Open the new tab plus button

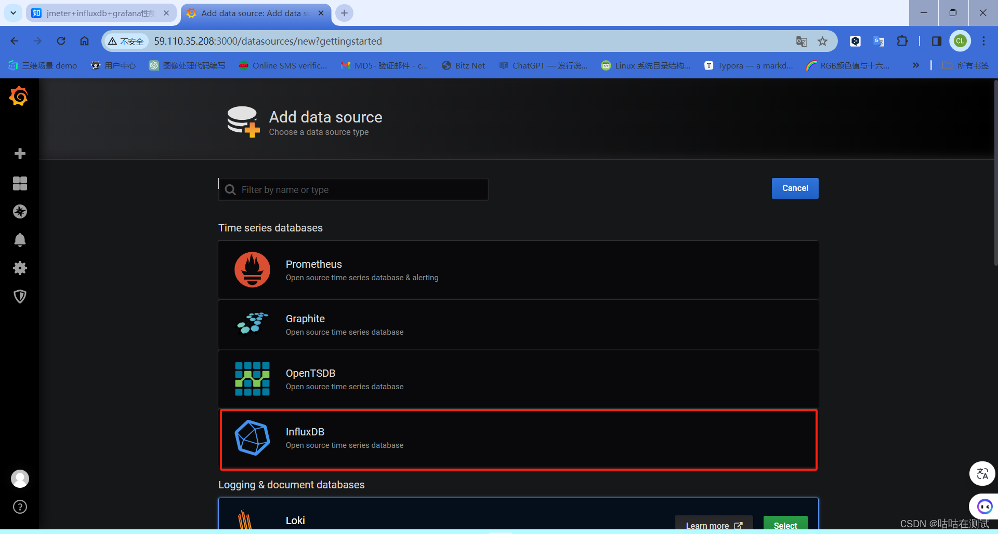(344, 13)
